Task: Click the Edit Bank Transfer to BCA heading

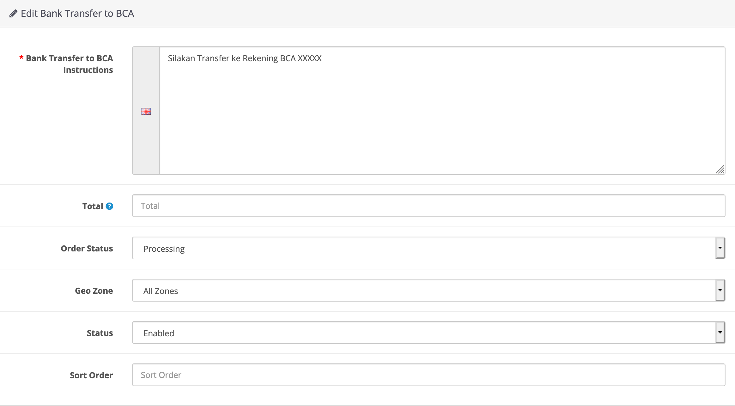Action: tap(77, 14)
